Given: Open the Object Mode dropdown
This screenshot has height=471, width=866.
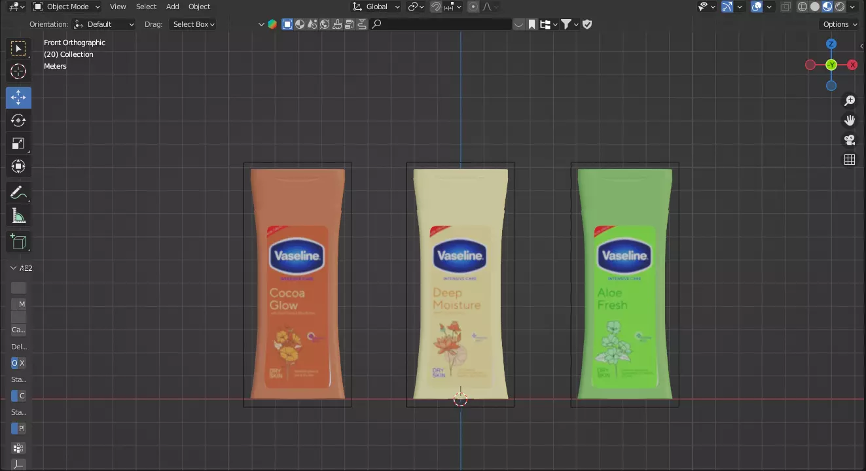Looking at the screenshot, I should [x=66, y=7].
